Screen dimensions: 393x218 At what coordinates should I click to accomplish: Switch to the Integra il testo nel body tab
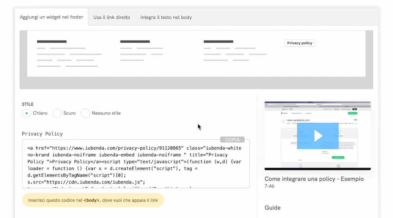pos(166,17)
